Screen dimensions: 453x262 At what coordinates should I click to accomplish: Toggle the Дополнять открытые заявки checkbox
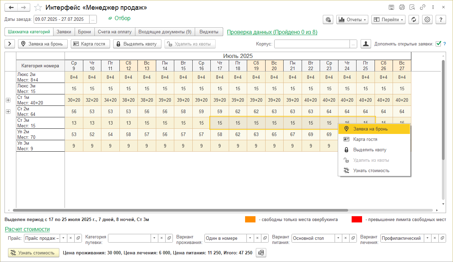(438, 44)
